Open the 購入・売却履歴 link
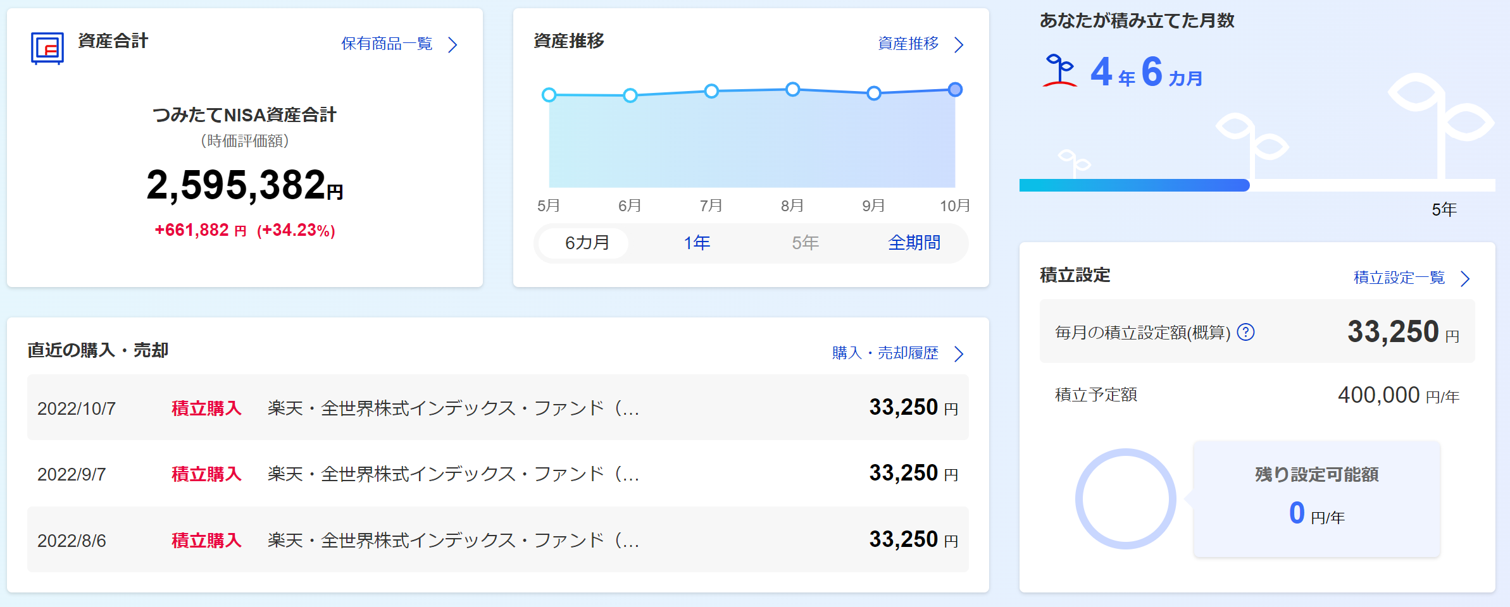 tap(885, 353)
